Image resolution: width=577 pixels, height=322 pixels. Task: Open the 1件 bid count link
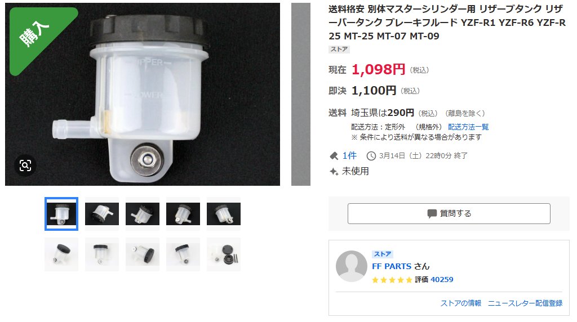[x=349, y=156]
